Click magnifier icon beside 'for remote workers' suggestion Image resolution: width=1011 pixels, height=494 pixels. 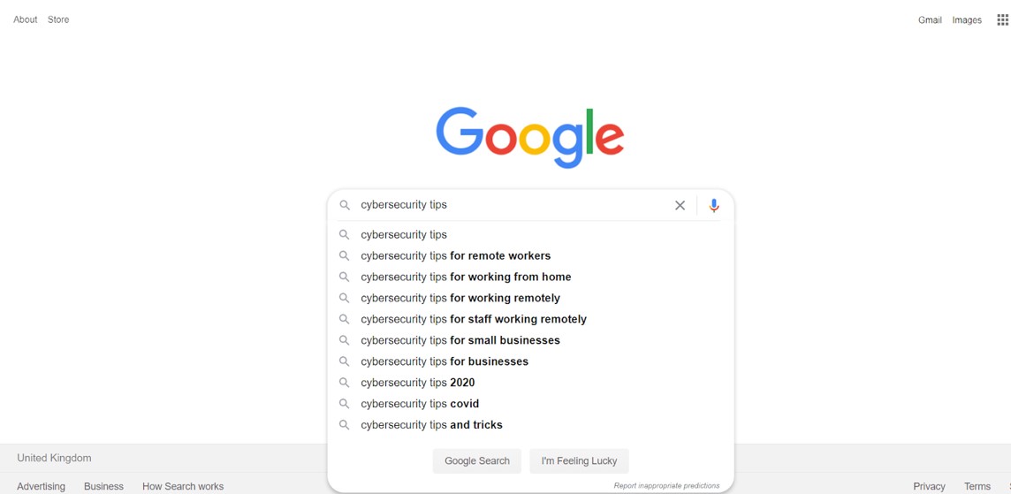point(345,255)
